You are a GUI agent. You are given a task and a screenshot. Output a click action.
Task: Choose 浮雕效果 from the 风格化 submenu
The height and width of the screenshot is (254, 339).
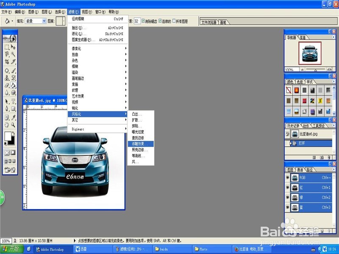coord(141,144)
